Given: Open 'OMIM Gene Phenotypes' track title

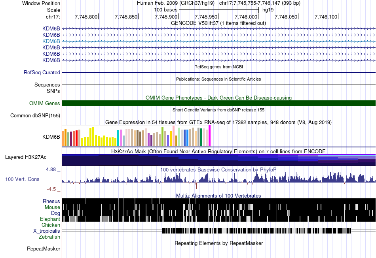Looking at the screenshot, I should [x=218, y=98].
